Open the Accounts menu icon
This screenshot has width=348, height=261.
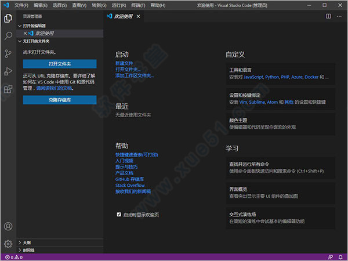tap(8, 226)
